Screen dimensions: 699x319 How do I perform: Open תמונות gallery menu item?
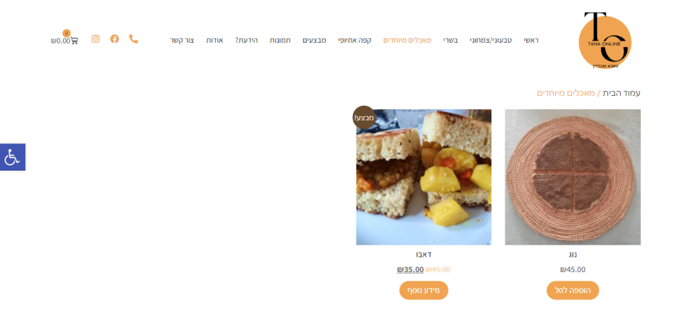tap(280, 40)
